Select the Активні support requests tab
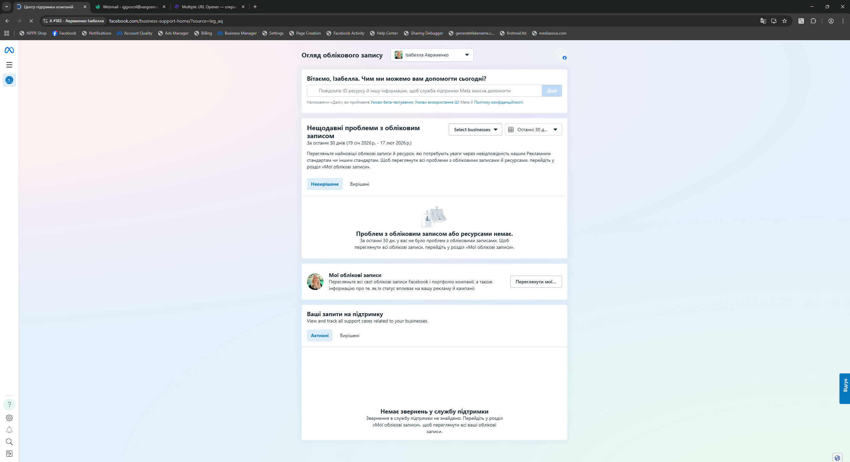 pyautogui.click(x=320, y=335)
